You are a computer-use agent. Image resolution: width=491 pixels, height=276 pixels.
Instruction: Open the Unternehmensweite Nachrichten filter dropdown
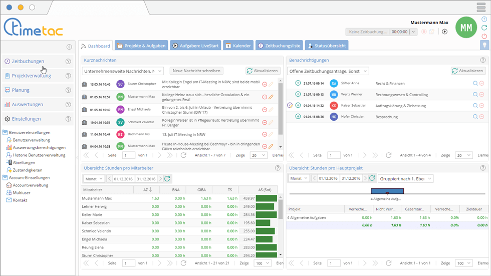pyautogui.click(x=123, y=71)
